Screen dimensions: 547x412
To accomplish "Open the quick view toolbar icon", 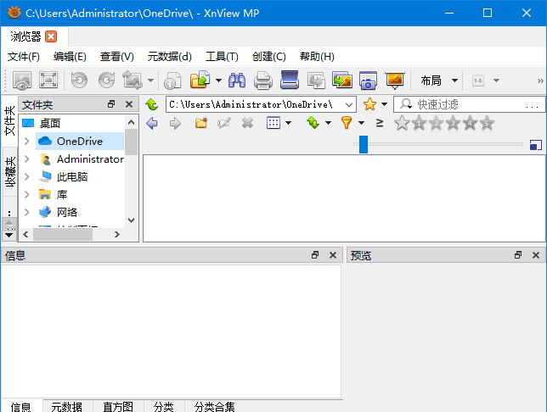I will [22, 81].
